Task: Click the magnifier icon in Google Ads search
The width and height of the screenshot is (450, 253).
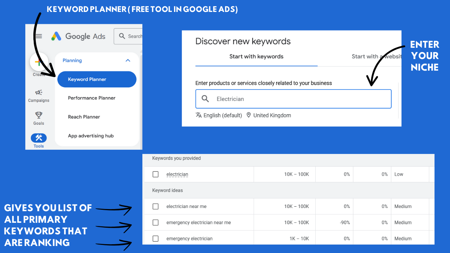Action: (122, 36)
